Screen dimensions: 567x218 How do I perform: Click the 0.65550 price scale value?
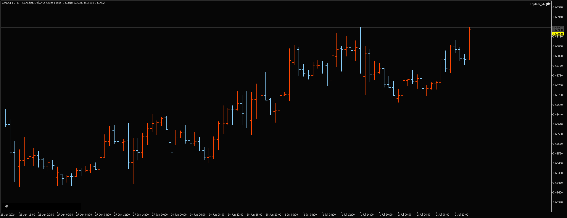(x=558, y=144)
